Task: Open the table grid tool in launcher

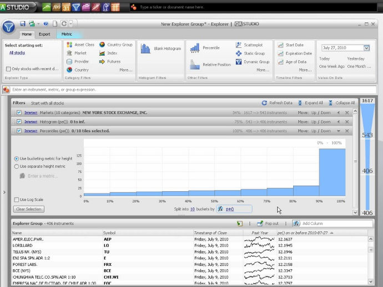Action: click(115, 7)
